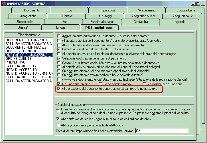Screen dimensions: 207x143
Task: Select DOCUMENTO DI TRASPORTO in list
Action: pyautogui.click(x=29, y=40)
